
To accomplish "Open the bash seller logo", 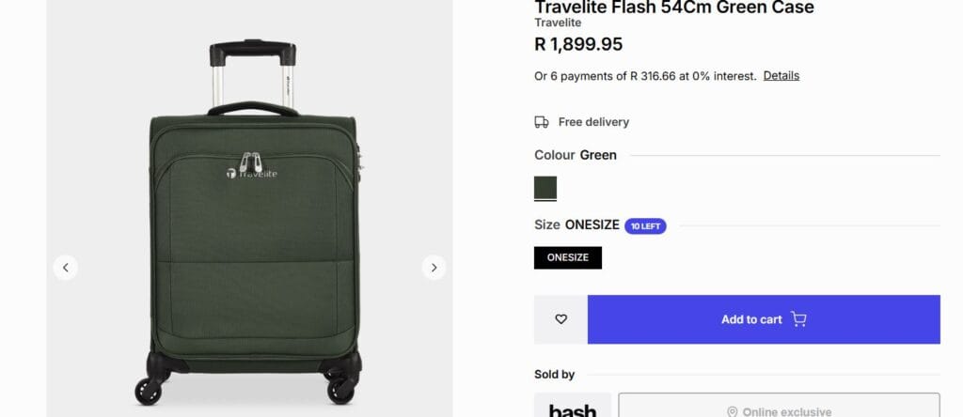I will coord(573,409).
